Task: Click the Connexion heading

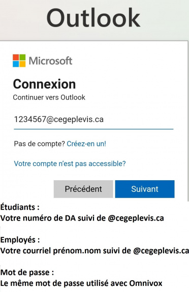Action: point(44,84)
